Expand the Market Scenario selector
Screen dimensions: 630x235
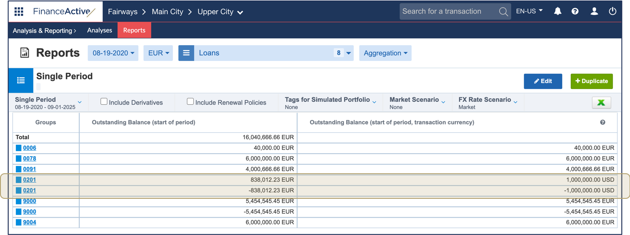click(417, 102)
